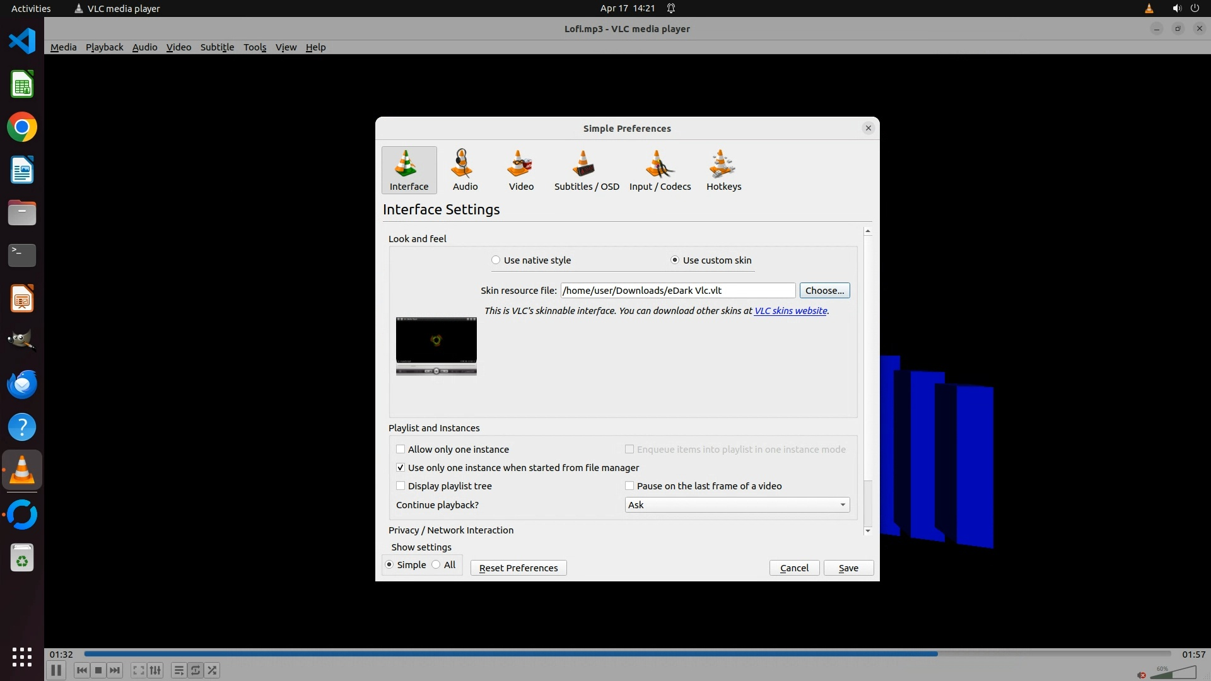The height and width of the screenshot is (681, 1211).
Task: Open the Tools menu
Action: pyautogui.click(x=255, y=47)
